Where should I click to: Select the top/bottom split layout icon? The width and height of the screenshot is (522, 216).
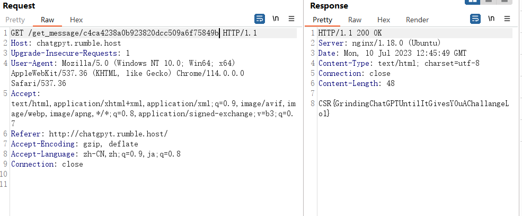[489, 2]
